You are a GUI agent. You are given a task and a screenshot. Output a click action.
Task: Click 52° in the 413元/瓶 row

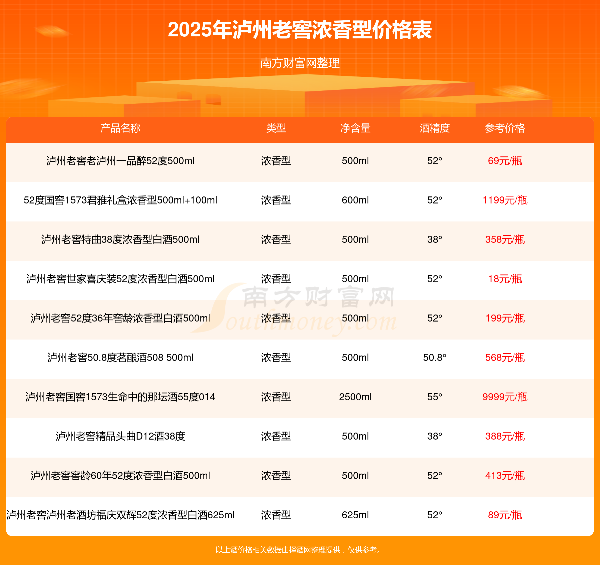click(435, 476)
